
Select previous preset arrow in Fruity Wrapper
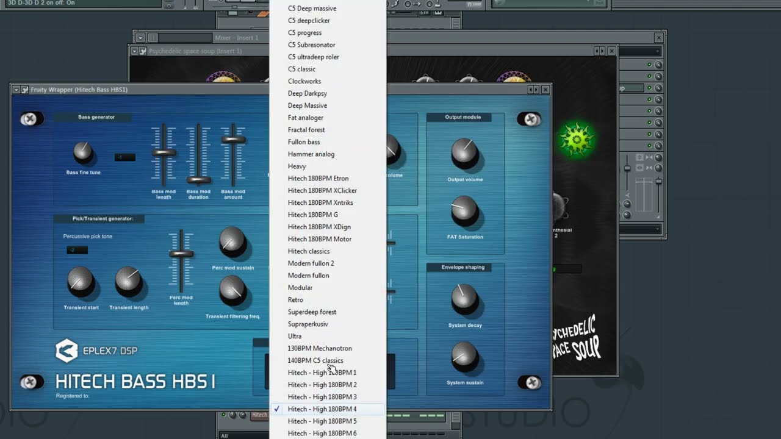531,90
